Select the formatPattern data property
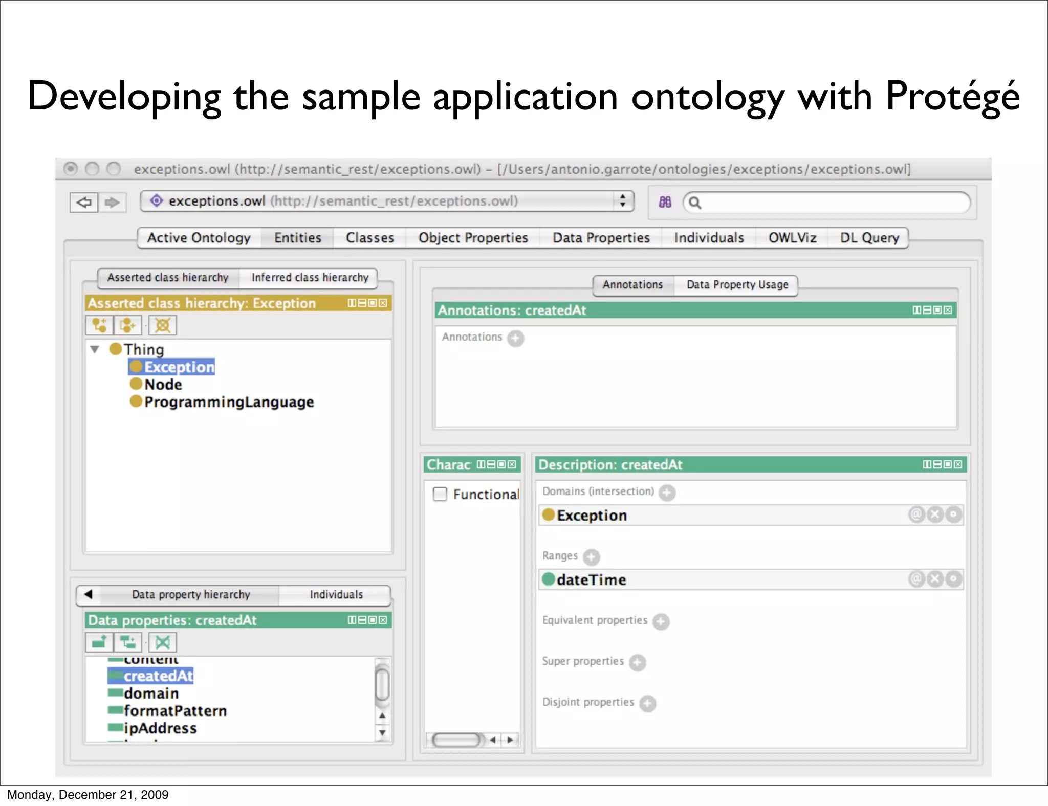 (x=167, y=711)
